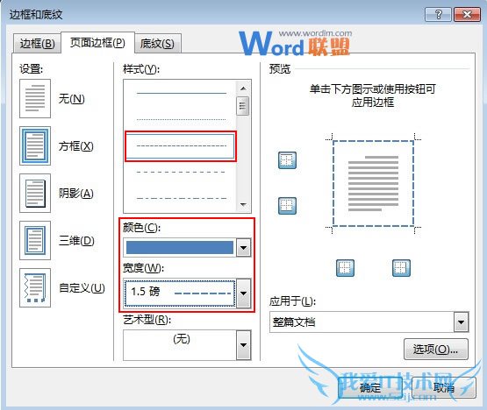Click the 阴影(A) label text
This screenshot has height=410, width=487.
tap(76, 194)
